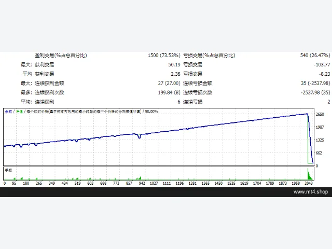
Task: Click the x-axis label '1873'
Action: click(283, 183)
